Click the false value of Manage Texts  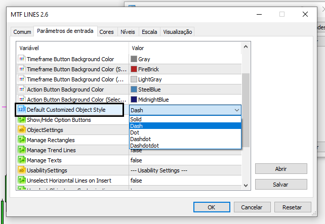coord(136,160)
